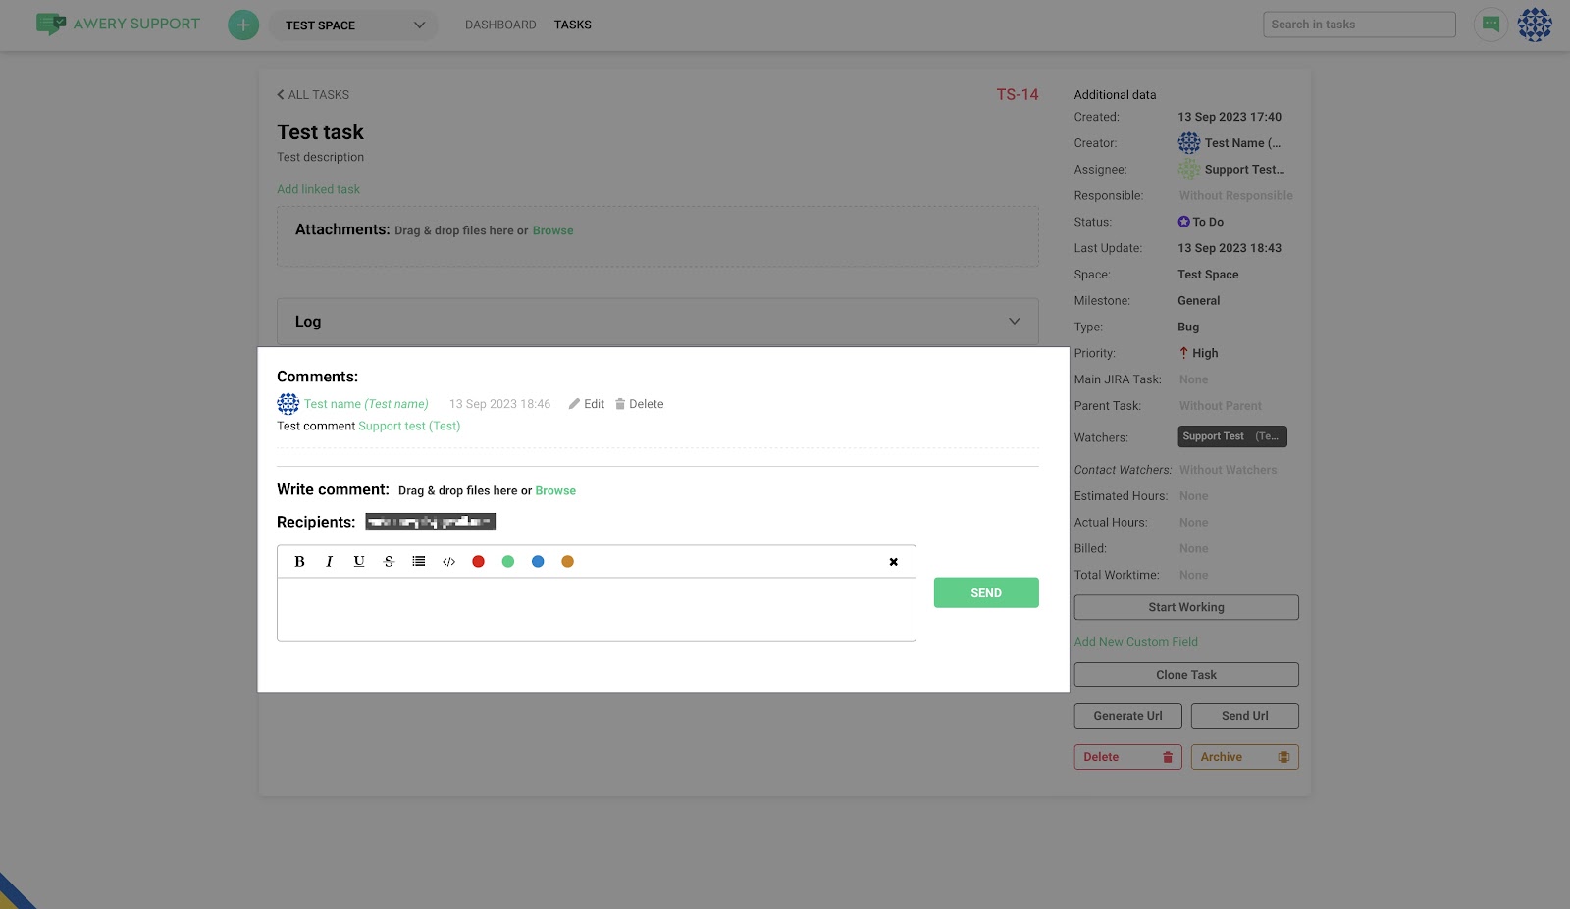Clear formatting with the editor X icon
The height and width of the screenshot is (909, 1570).
click(893, 562)
